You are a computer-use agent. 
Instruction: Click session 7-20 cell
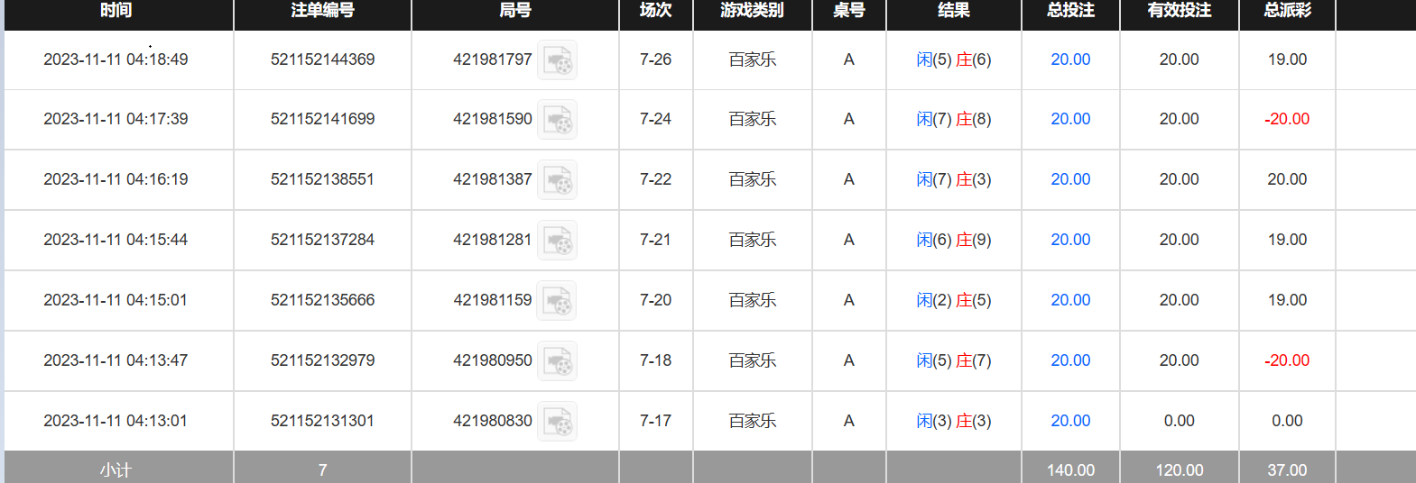[655, 300]
